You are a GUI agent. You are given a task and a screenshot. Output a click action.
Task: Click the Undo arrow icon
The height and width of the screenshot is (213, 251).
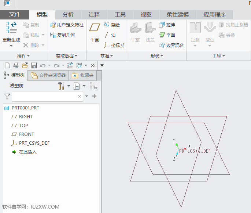[x=43, y=65]
